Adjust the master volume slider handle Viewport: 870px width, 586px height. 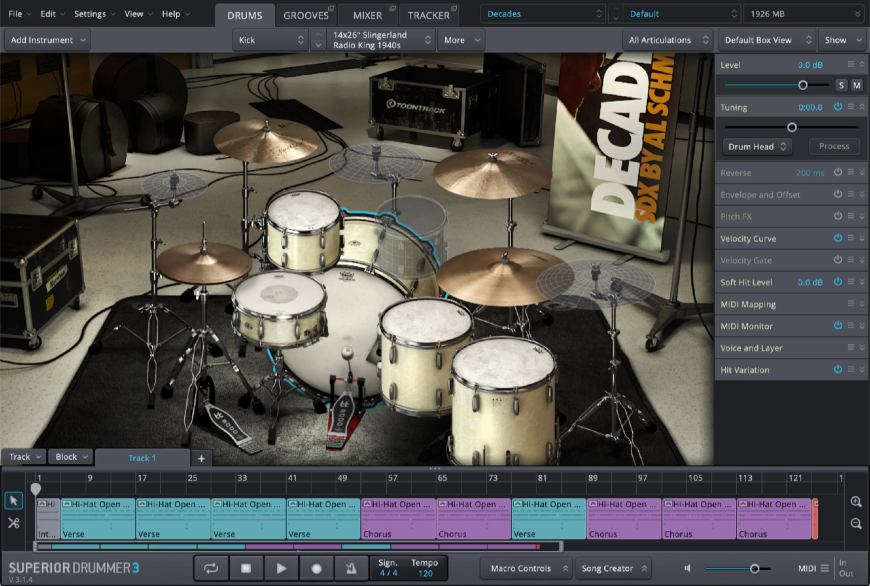point(755,569)
